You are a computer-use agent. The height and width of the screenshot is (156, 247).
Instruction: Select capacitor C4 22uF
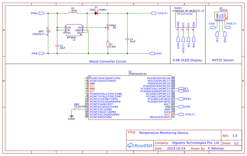coord(127,39)
